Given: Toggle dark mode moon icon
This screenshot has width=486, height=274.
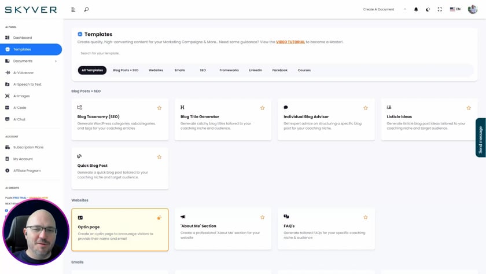Looking at the screenshot, I should pyautogui.click(x=428, y=9).
